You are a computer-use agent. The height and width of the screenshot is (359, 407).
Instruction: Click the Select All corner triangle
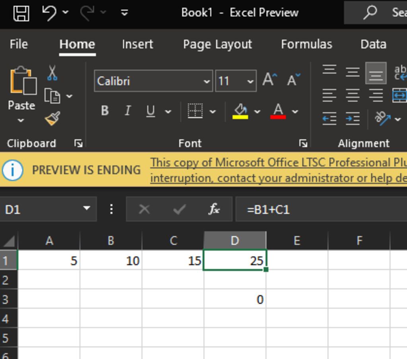pyautogui.click(x=9, y=241)
